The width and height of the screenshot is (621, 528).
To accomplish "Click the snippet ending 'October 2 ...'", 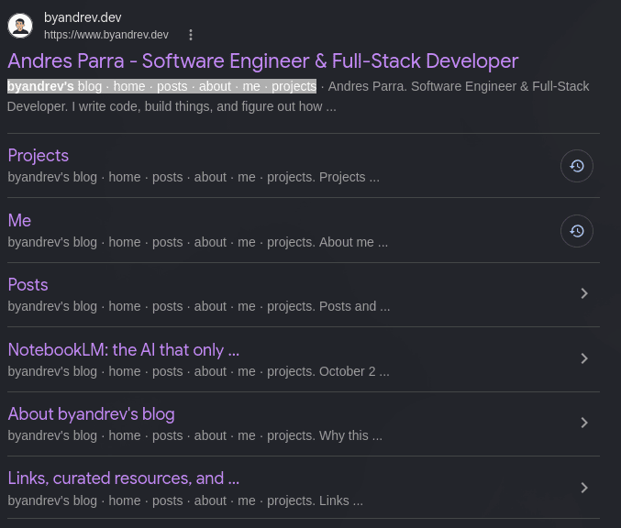I will 198,371.
